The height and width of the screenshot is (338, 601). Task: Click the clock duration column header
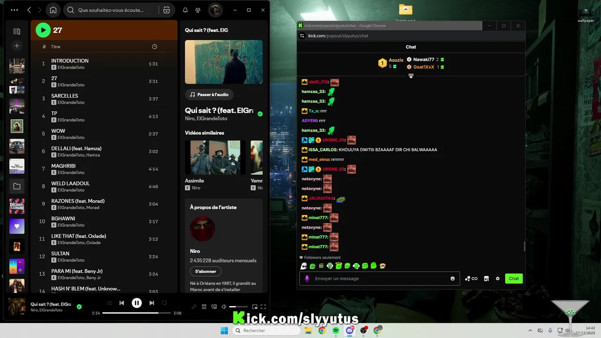154,46
